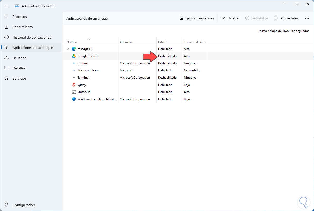The width and height of the screenshot is (314, 211).
Task: Click the Windows Security shield icon
Action: [x=74, y=99]
